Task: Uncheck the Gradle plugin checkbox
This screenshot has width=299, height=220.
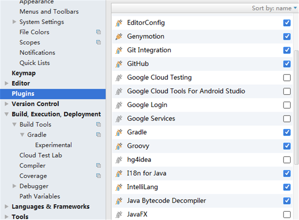Action: [x=287, y=132]
